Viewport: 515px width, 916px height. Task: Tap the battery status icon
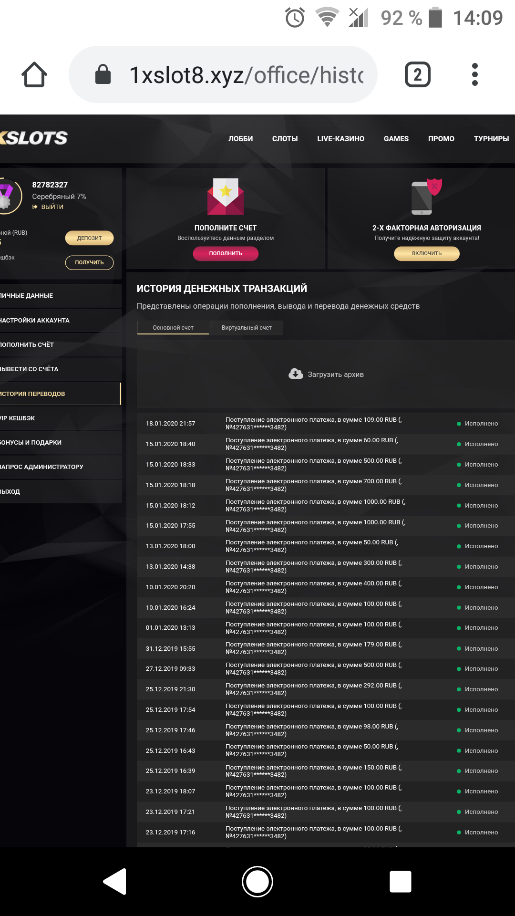click(x=435, y=17)
